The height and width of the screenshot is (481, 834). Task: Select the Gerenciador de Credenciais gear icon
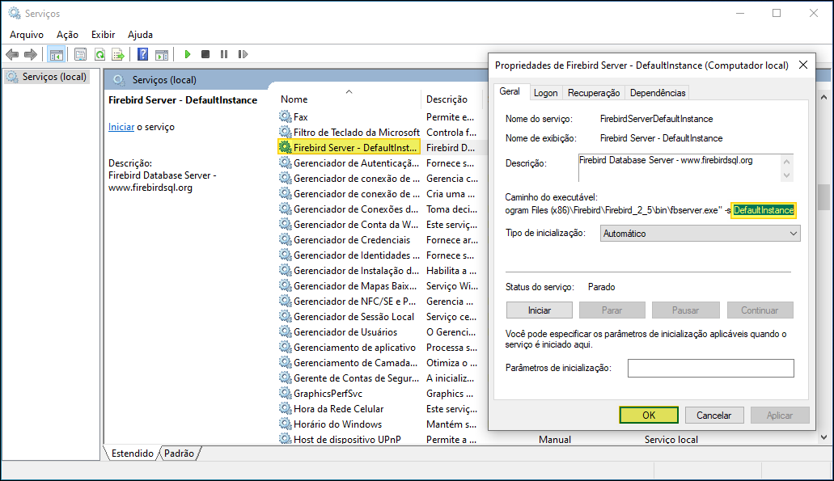pyautogui.click(x=286, y=240)
